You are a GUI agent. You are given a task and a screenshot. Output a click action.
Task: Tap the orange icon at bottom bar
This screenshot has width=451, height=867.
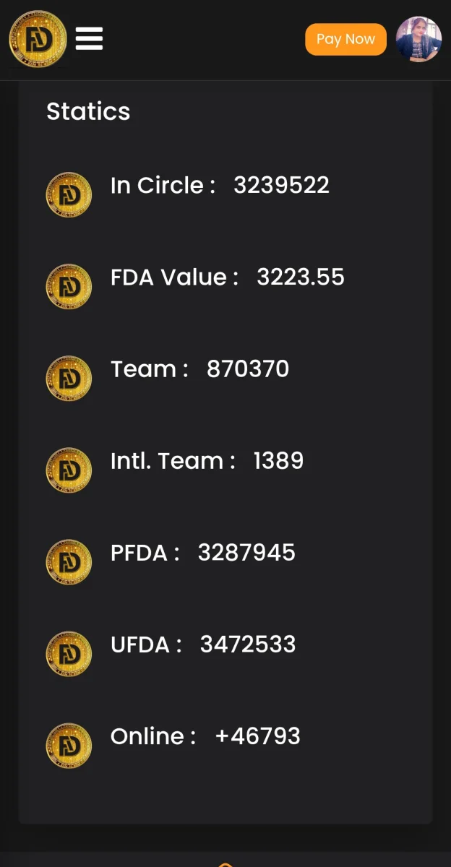225,864
